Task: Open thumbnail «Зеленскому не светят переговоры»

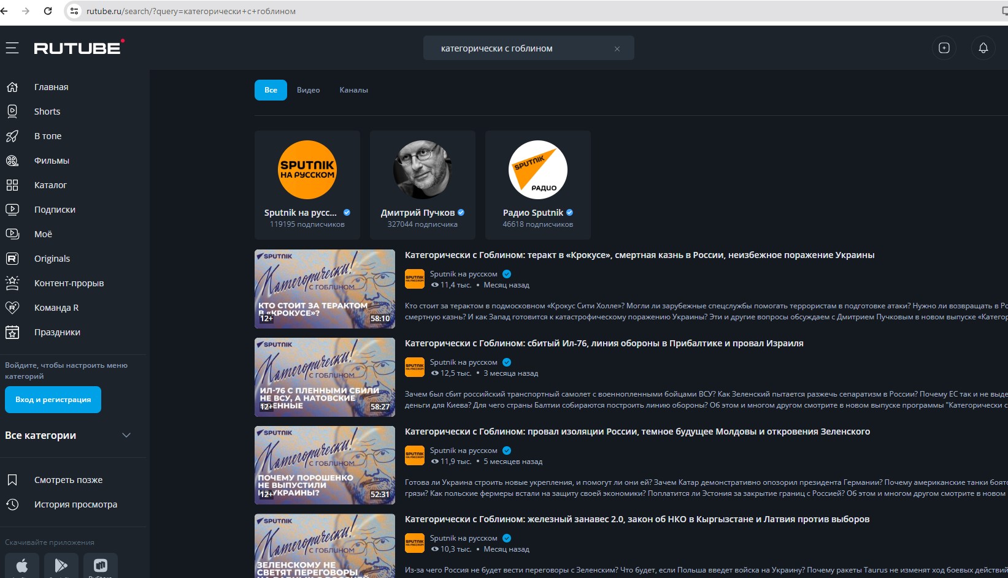Action: click(325, 546)
